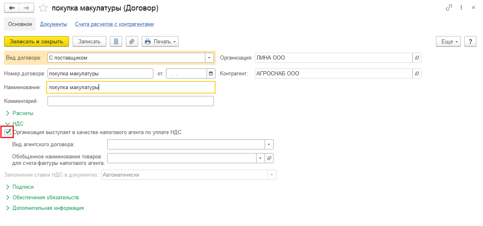This screenshot has width=483, height=226.
Task: Click the forward navigation arrow
Action: pyautogui.click(x=26, y=8)
